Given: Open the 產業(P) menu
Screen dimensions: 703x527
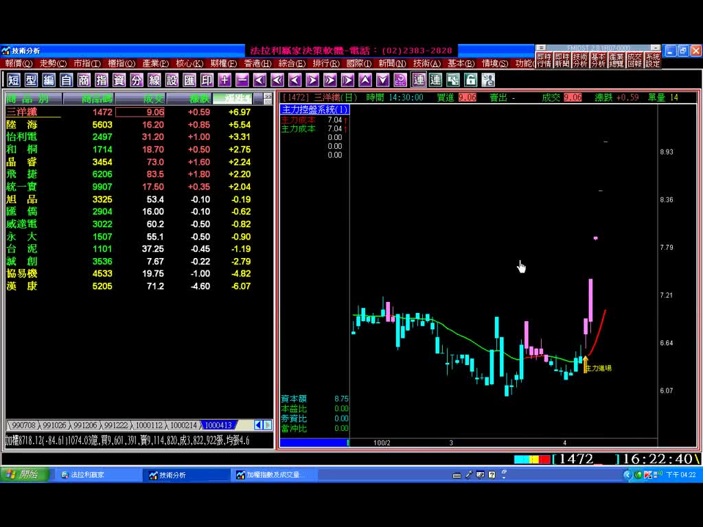Looking at the screenshot, I should point(156,64).
